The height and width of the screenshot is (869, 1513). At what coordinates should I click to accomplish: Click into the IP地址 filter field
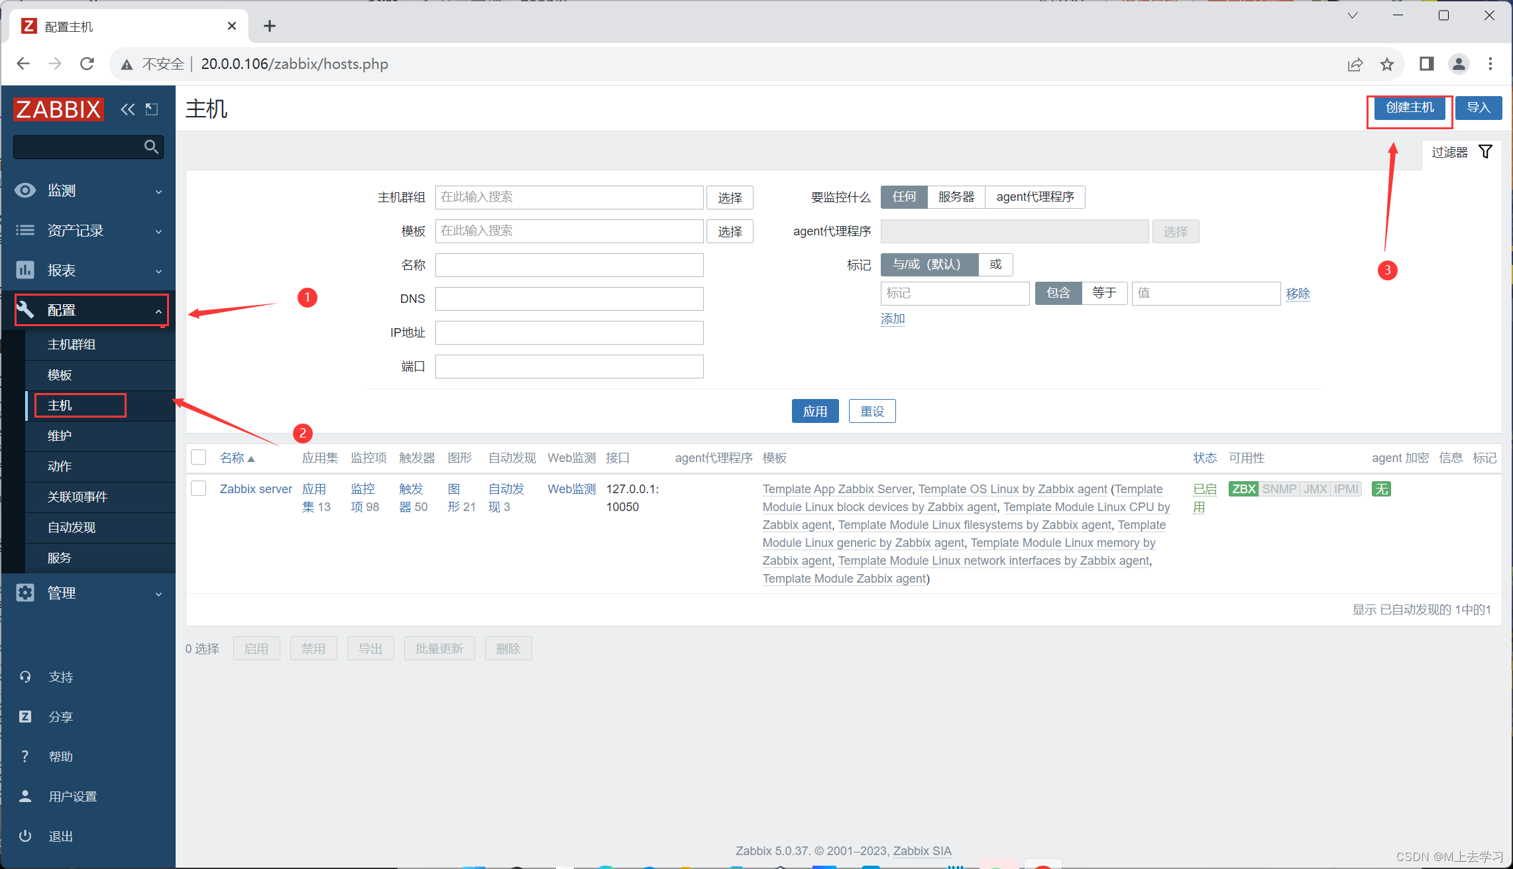pos(569,333)
